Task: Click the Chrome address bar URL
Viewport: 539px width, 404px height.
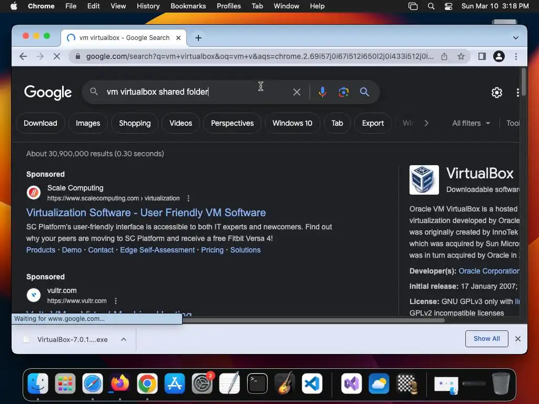Action: [x=259, y=56]
